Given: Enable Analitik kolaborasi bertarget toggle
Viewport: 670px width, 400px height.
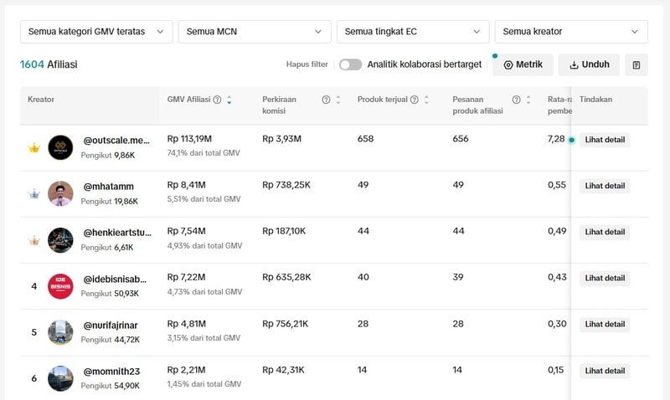Looking at the screenshot, I should [x=350, y=64].
